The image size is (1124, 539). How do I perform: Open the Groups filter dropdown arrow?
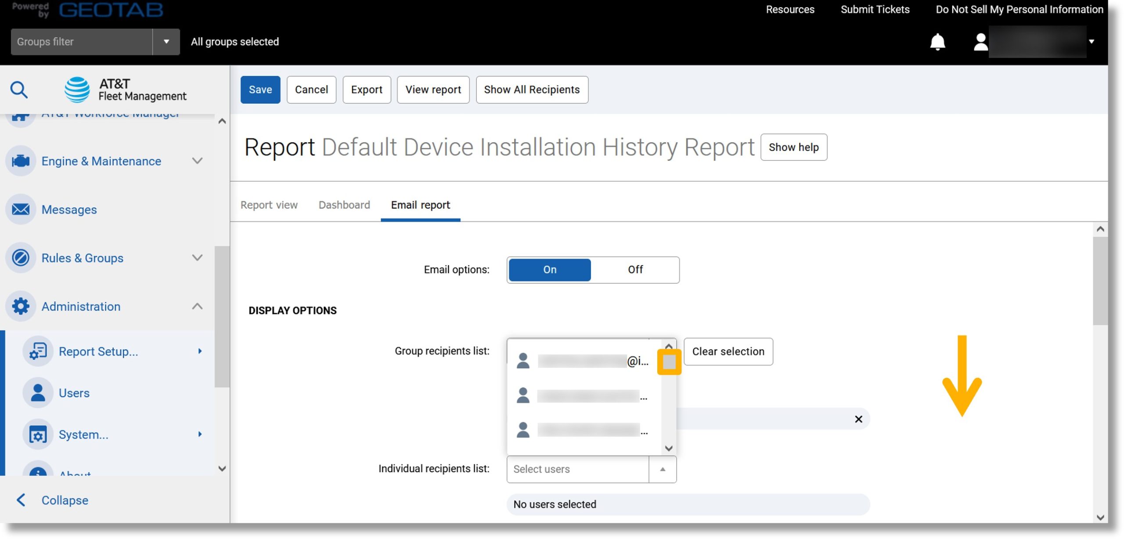[166, 42]
